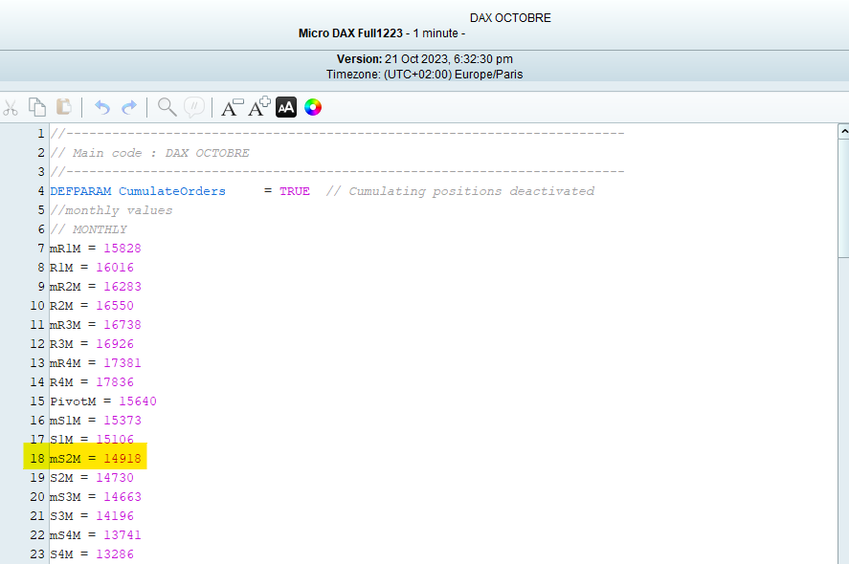The width and height of the screenshot is (849, 564).
Task: Click the TRUE value on line 4
Action: click(295, 191)
